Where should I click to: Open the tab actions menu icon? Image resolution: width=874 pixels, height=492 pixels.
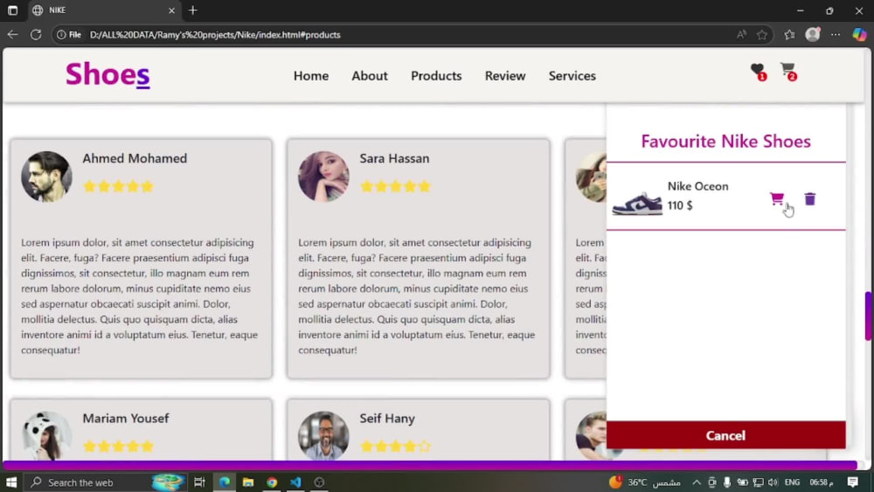coord(12,10)
